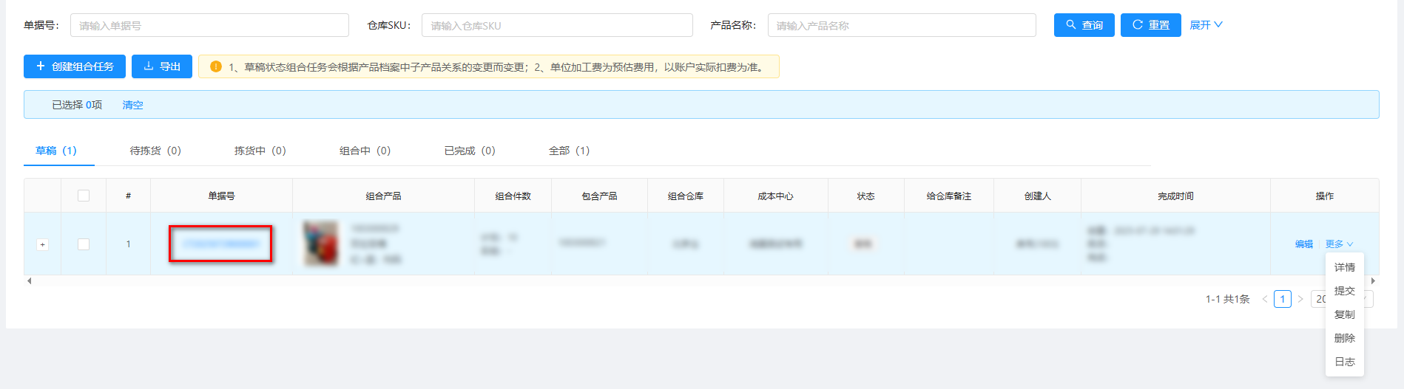
Task: Click the product thumbnail image
Action: coord(321,244)
